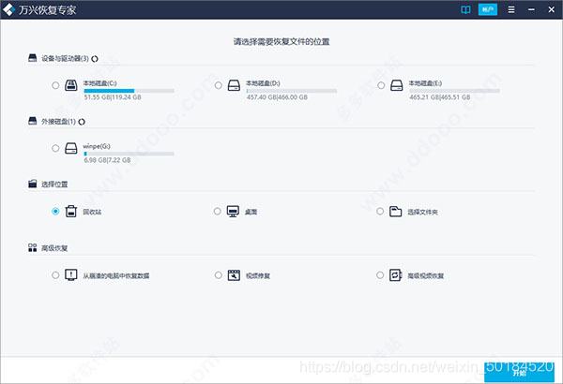Open the hamburger menu in title bar
The image size is (563, 384).
click(511, 9)
